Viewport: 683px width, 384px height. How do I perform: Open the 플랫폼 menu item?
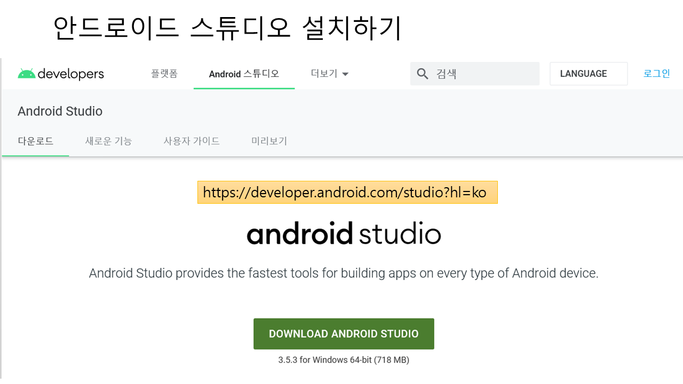164,74
